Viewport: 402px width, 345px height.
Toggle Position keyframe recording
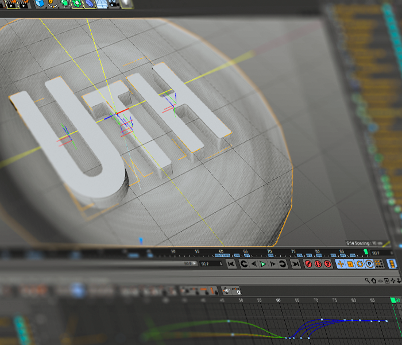(341, 264)
